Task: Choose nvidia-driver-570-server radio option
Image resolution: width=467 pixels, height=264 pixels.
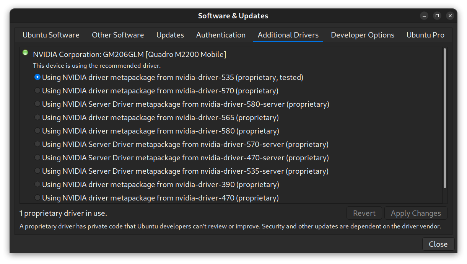Action: coord(37,144)
